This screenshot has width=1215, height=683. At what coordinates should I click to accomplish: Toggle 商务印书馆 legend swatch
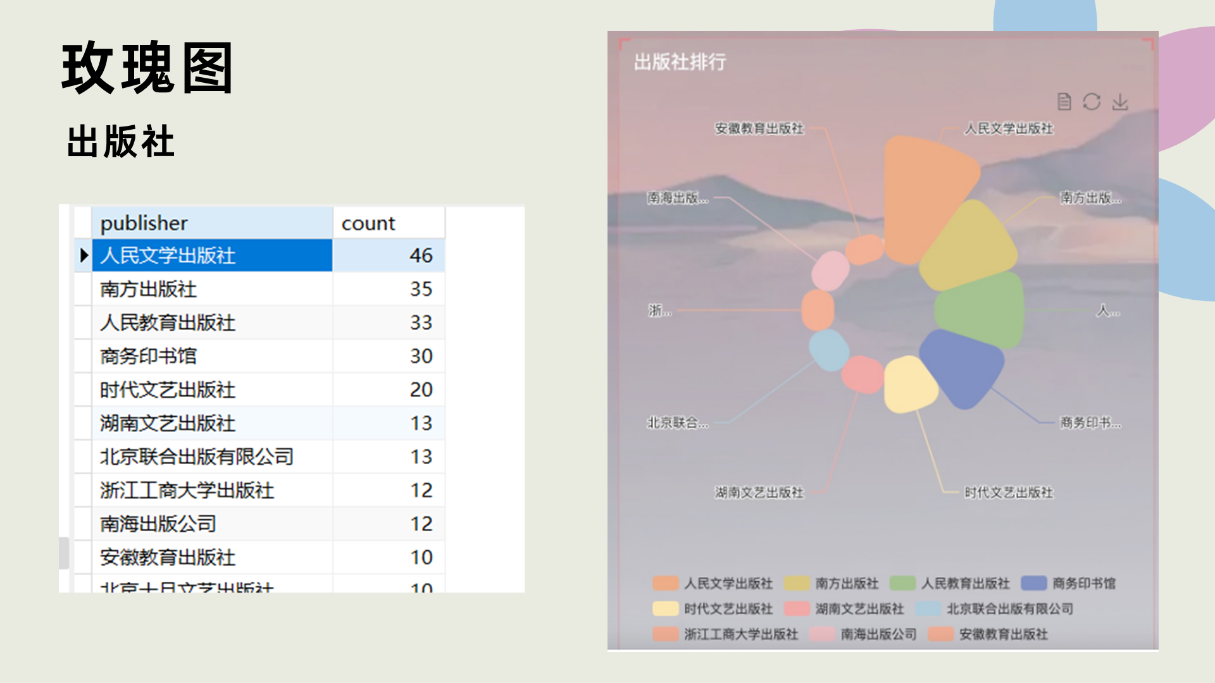1034,583
